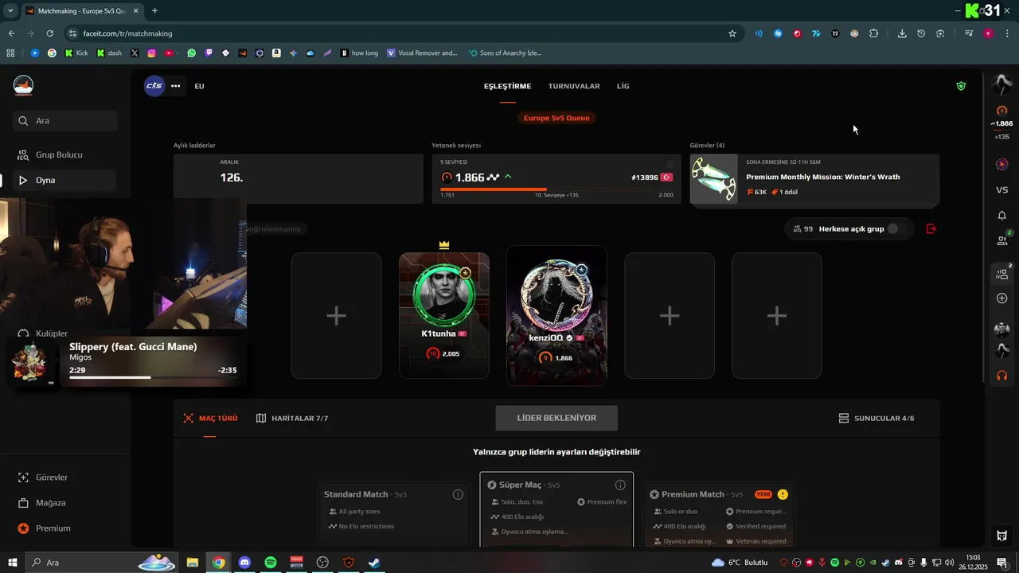Click the song progress bar in media overlay
Image resolution: width=1019 pixels, height=573 pixels.
coord(153,377)
